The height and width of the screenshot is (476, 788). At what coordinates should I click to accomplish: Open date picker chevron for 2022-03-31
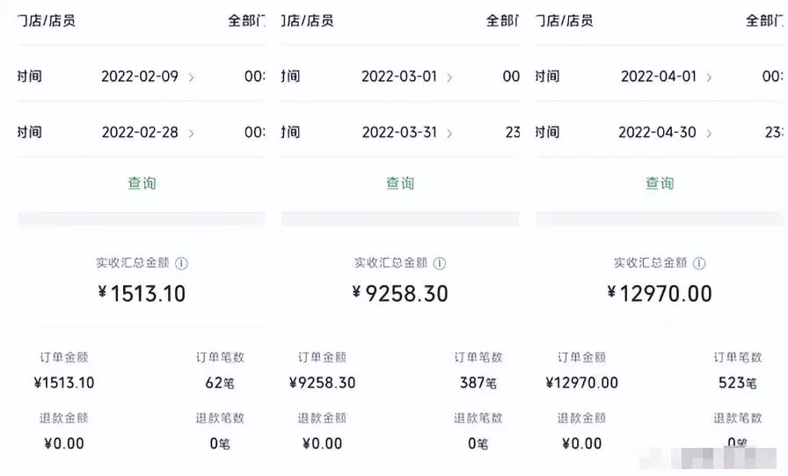449,134
